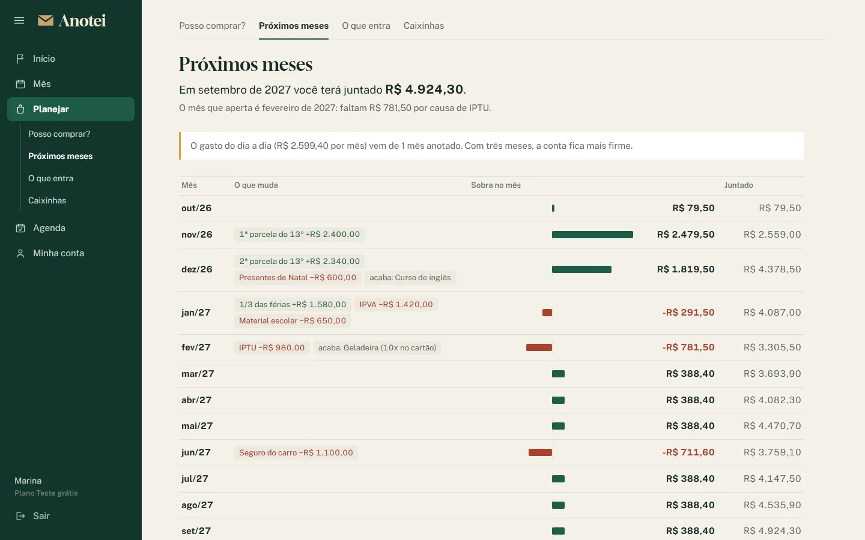Open Minha conta in the sidebar
Image resolution: width=865 pixels, height=540 pixels.
(x=71, y=253)
